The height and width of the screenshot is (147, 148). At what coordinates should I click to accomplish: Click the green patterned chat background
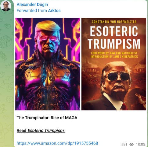[7, 81]
